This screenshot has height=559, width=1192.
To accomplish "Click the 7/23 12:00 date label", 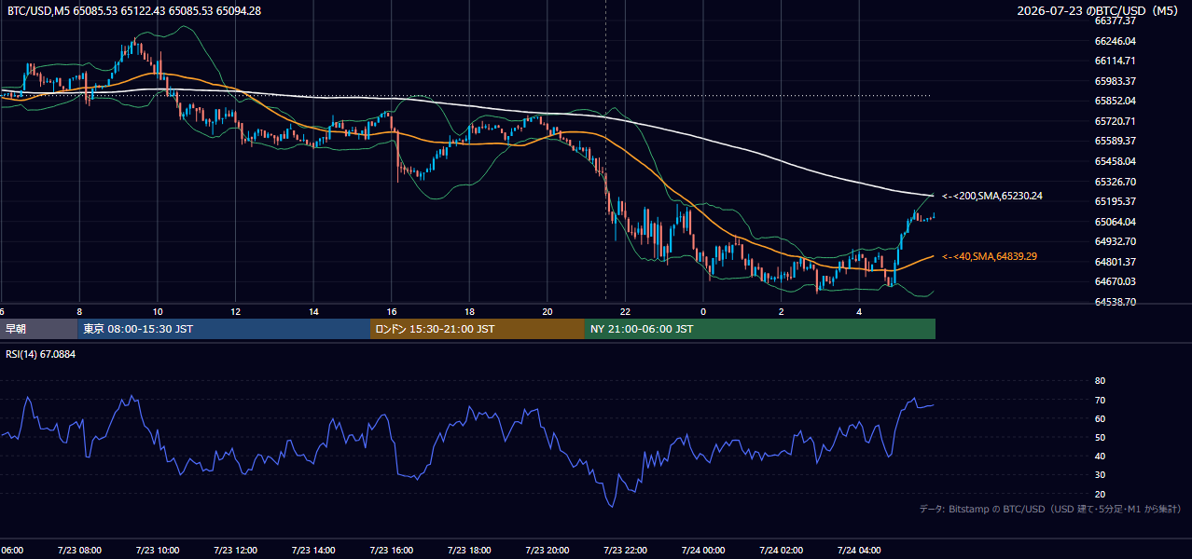I will (234, 551).
